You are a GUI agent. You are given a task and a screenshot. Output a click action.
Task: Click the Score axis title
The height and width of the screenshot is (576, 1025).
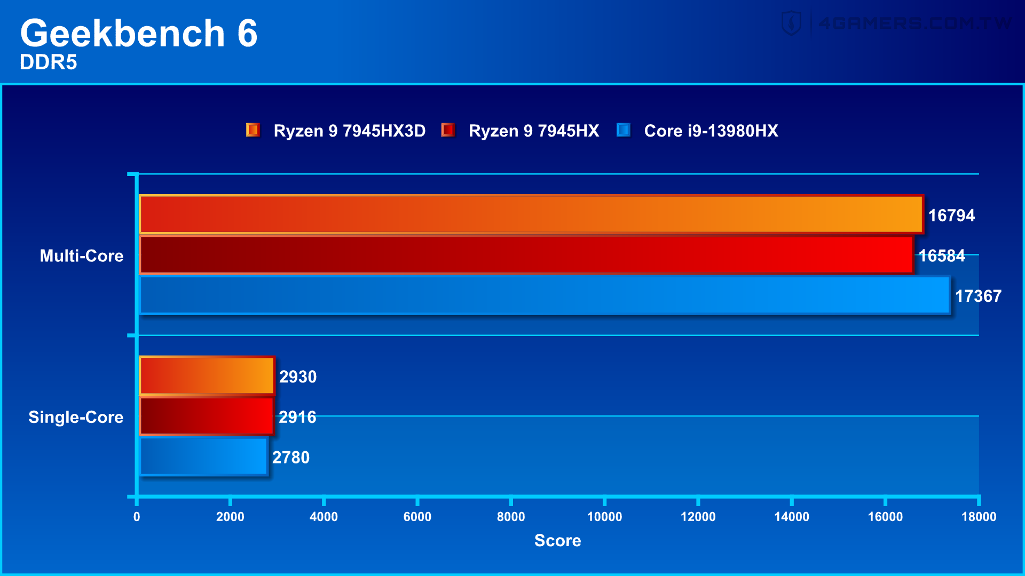[x=558, y=540]
